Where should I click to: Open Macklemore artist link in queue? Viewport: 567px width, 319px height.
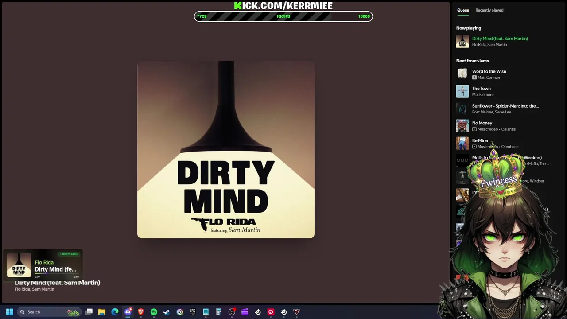[x=483, y=95]
